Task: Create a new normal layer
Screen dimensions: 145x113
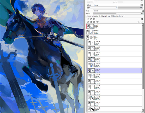Action: [88, 19]
